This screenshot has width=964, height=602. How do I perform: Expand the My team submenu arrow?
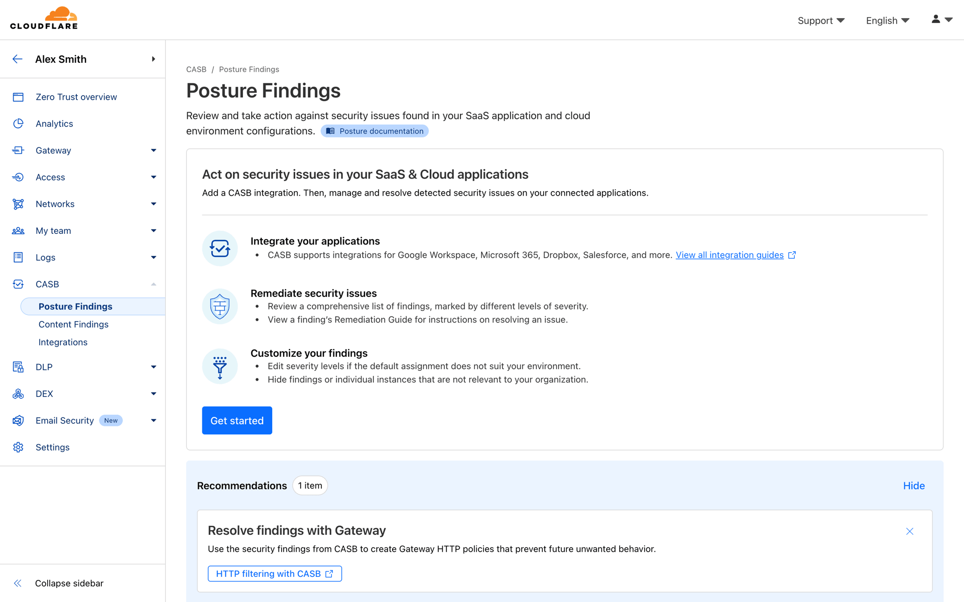[x=154, y=231]
